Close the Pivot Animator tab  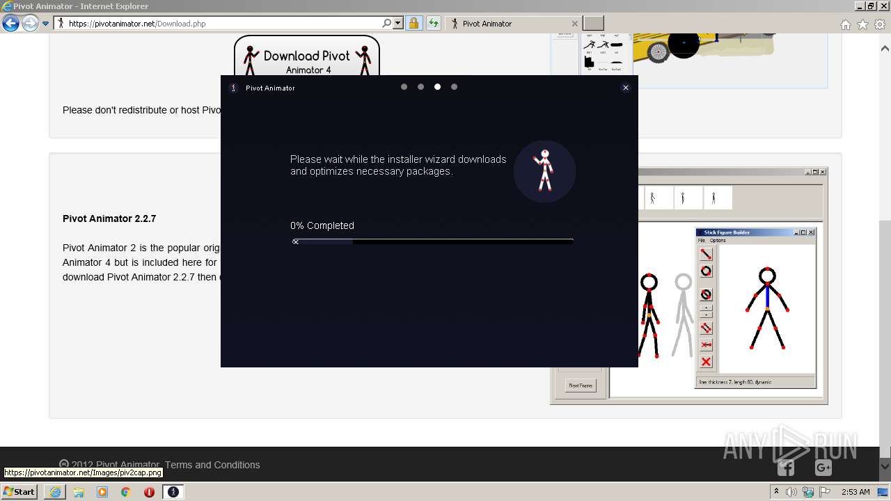point(574,24)
